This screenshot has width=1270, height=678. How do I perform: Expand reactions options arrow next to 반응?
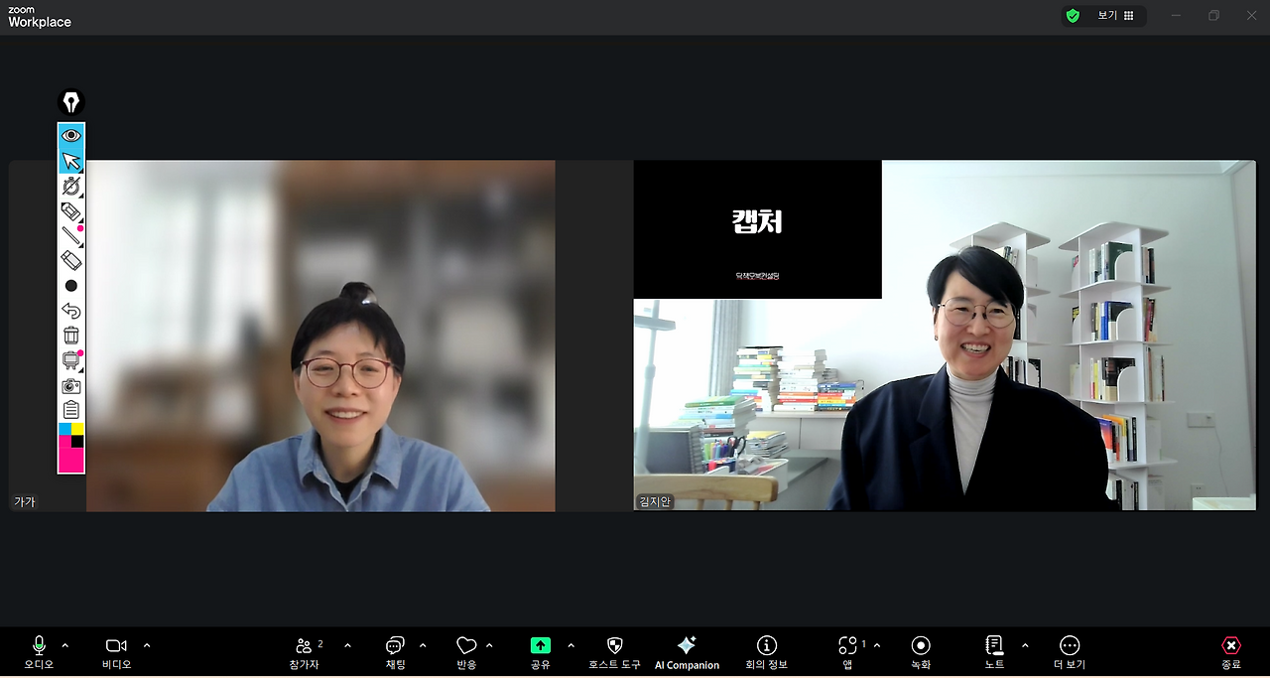(x=489, y=645)
